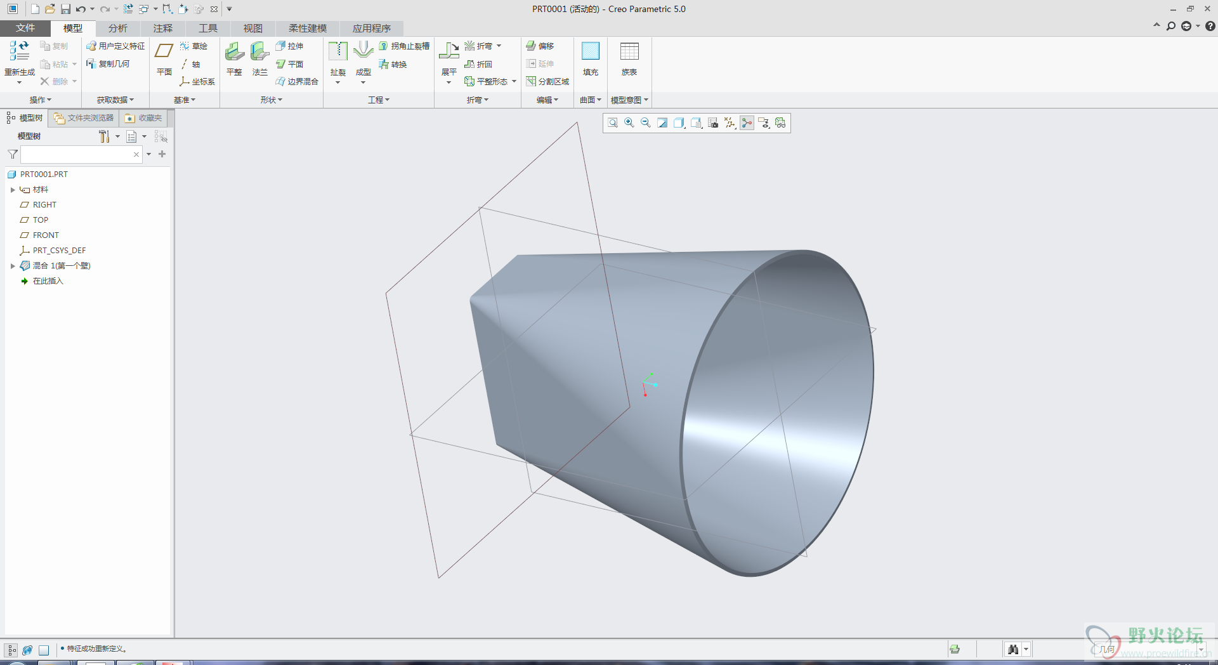Click the Fill surface tool

point(591,58)
